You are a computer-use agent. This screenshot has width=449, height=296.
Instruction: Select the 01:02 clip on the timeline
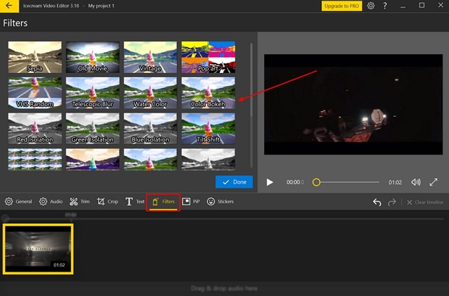pos(38,249)
